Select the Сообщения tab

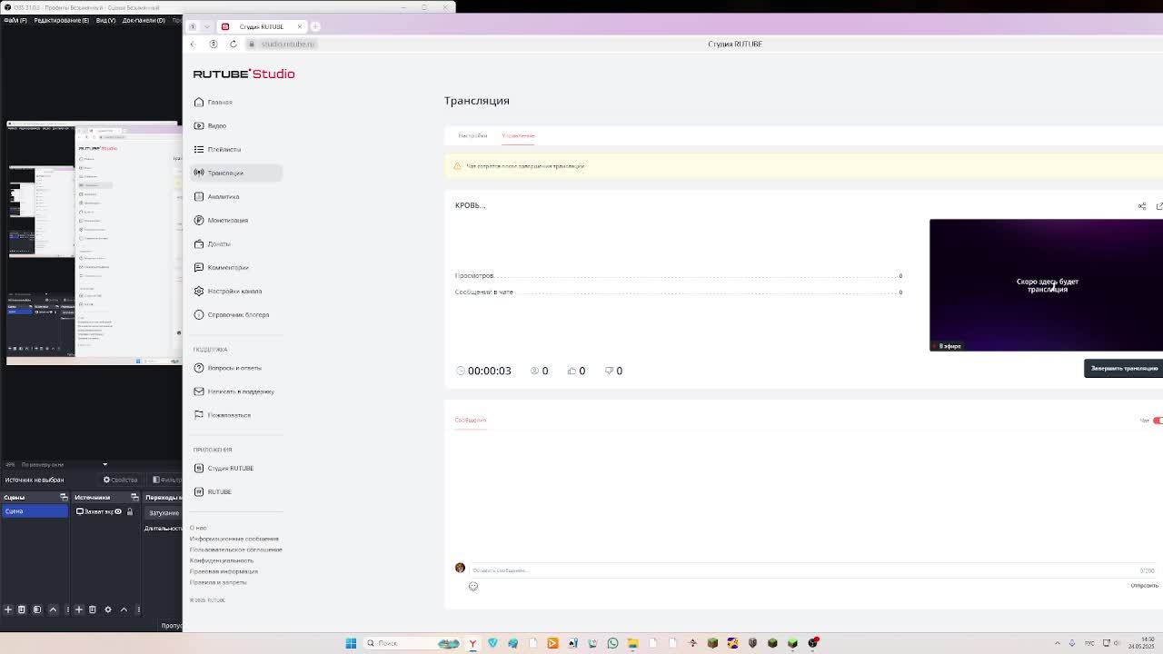(x=471, y=420)
